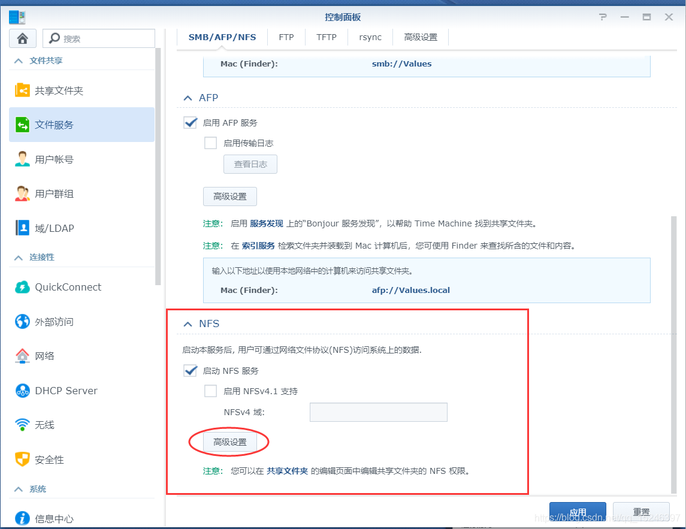Screen dimensions: 686x529
Task: Select the 安全性 sidebar label
Action: click(x=50, y=460)
